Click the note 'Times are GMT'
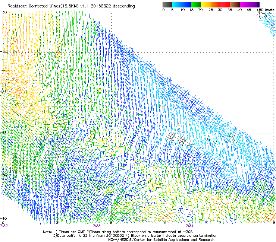The width and height of the screenshot is (276, 242). point(72,232)
